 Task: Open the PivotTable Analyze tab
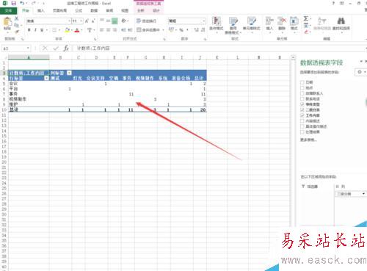pos(141,10)
